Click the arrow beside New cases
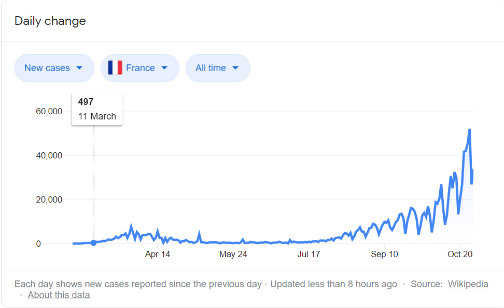This screenshot has width=504, height=308. pyautogui.click(x=79, y=68)
